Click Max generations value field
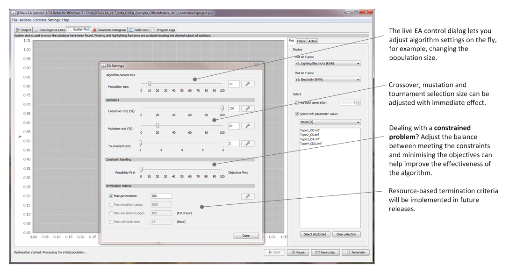 [x=161, y=196]
